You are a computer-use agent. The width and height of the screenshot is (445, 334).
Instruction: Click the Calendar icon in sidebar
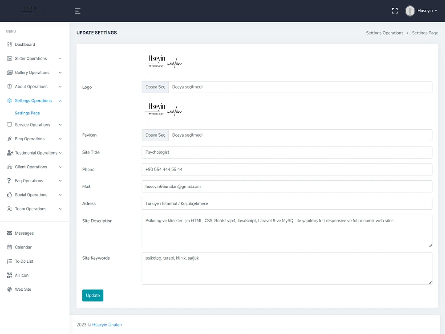[x=9, y=247]
